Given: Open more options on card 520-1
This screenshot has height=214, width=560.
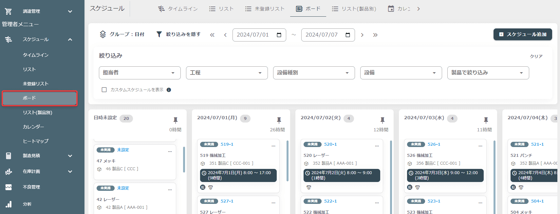Looking at the screenshot, I should click(377, 146).
